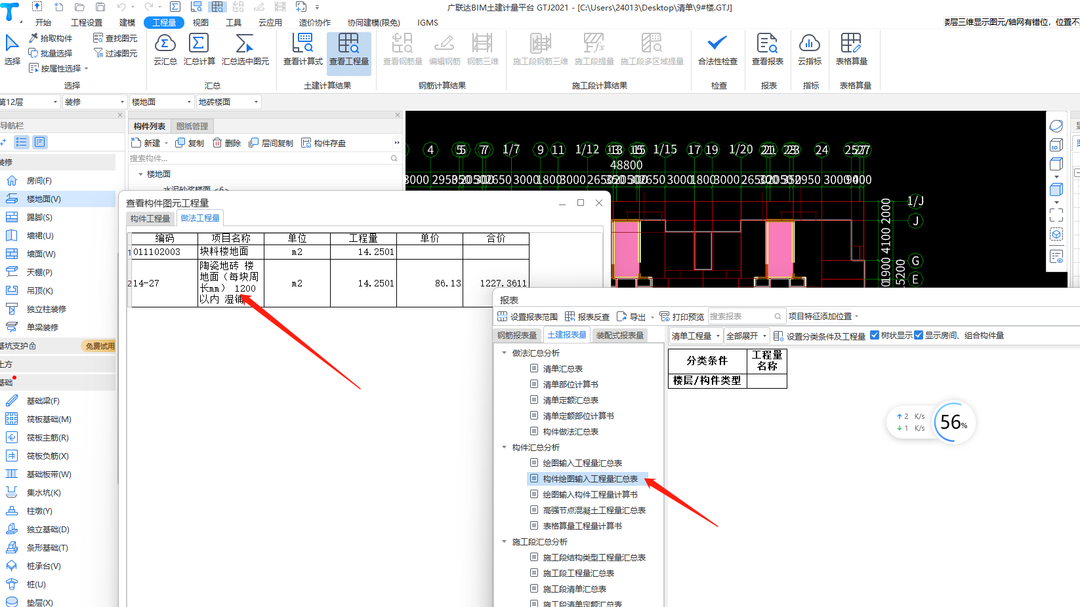Click the 选择 arrow selection tool
This screenshot has width=1080, height=607.
click(12, 50)
